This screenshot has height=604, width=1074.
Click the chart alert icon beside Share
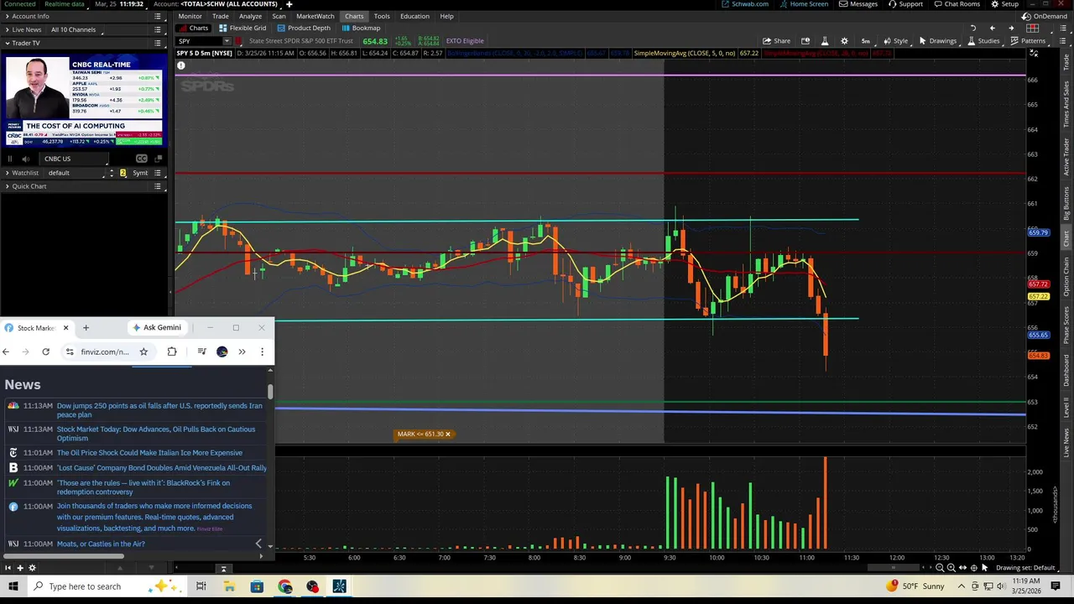tap(805, 41)
